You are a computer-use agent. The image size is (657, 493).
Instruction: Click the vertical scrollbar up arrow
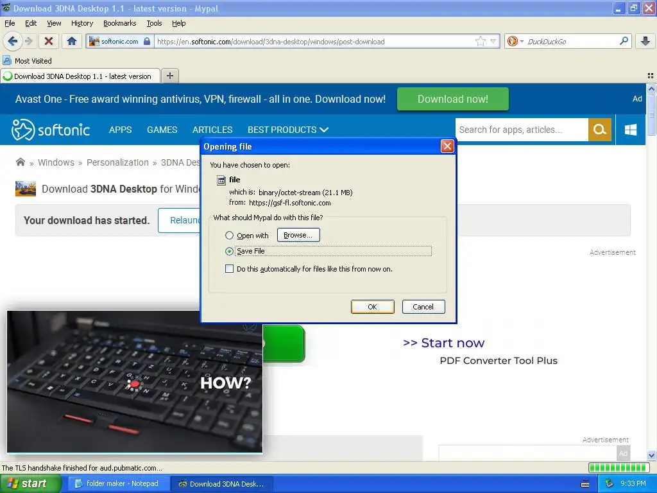pos(651,89)
